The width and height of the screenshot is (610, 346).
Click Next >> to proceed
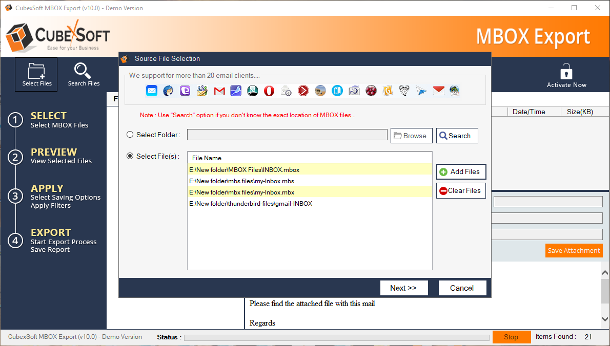pos(403,288)
